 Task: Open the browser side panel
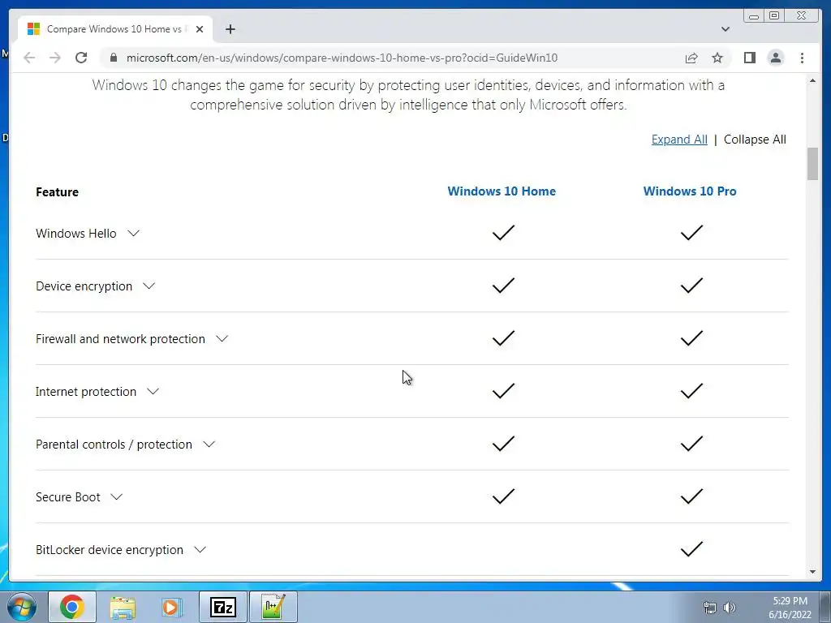pyautogui.click(x=749, y=58)
